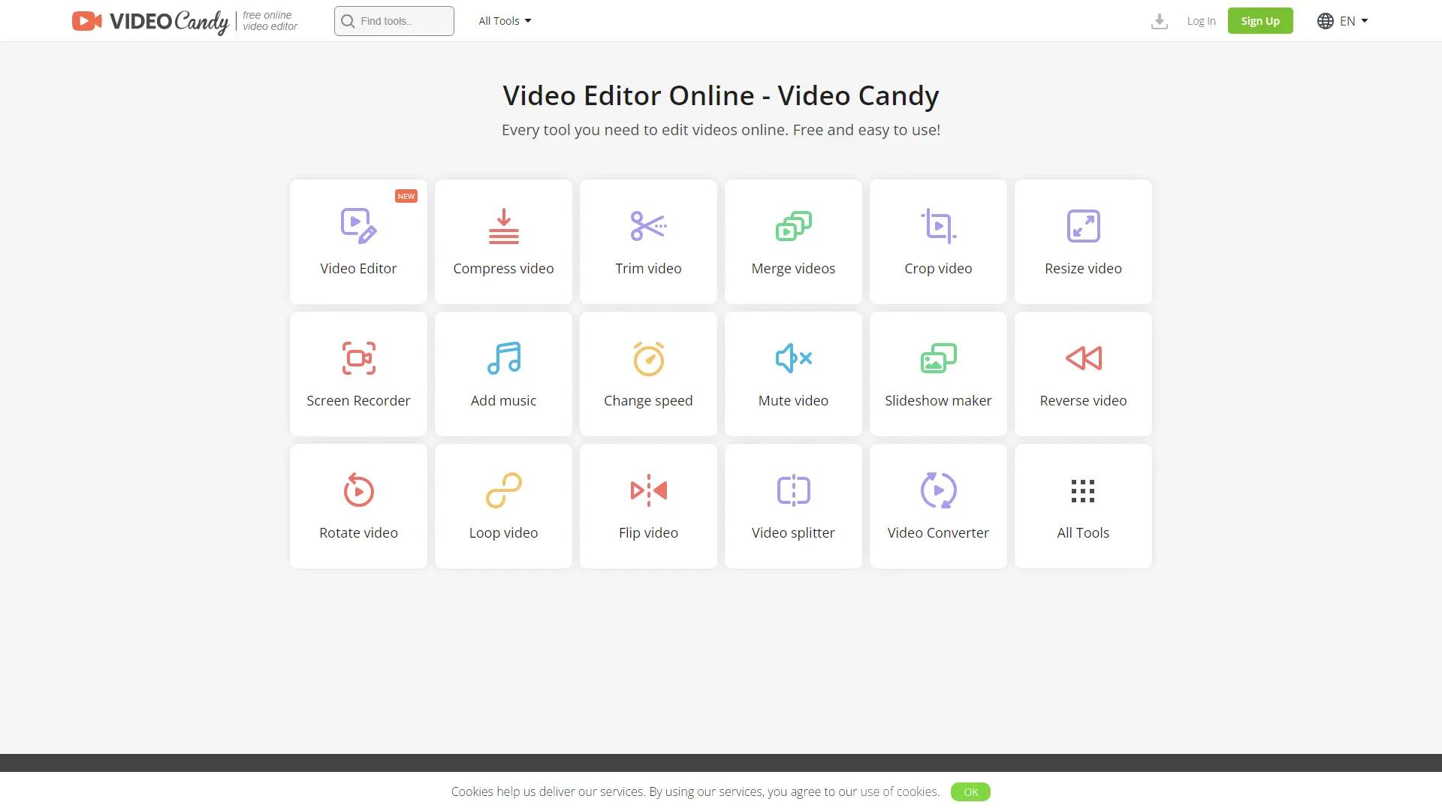Viewport: 1442px width, 811px height.
Task: Open the Compress video tool icon
Action: click(503, 225)
